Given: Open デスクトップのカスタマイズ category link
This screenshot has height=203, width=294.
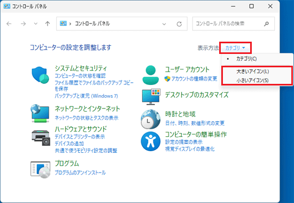Looking at the screenshot, I should tap(197, 95).
